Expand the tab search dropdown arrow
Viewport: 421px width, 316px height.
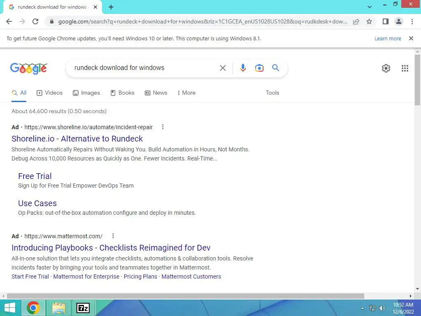(x=370, y=7)
